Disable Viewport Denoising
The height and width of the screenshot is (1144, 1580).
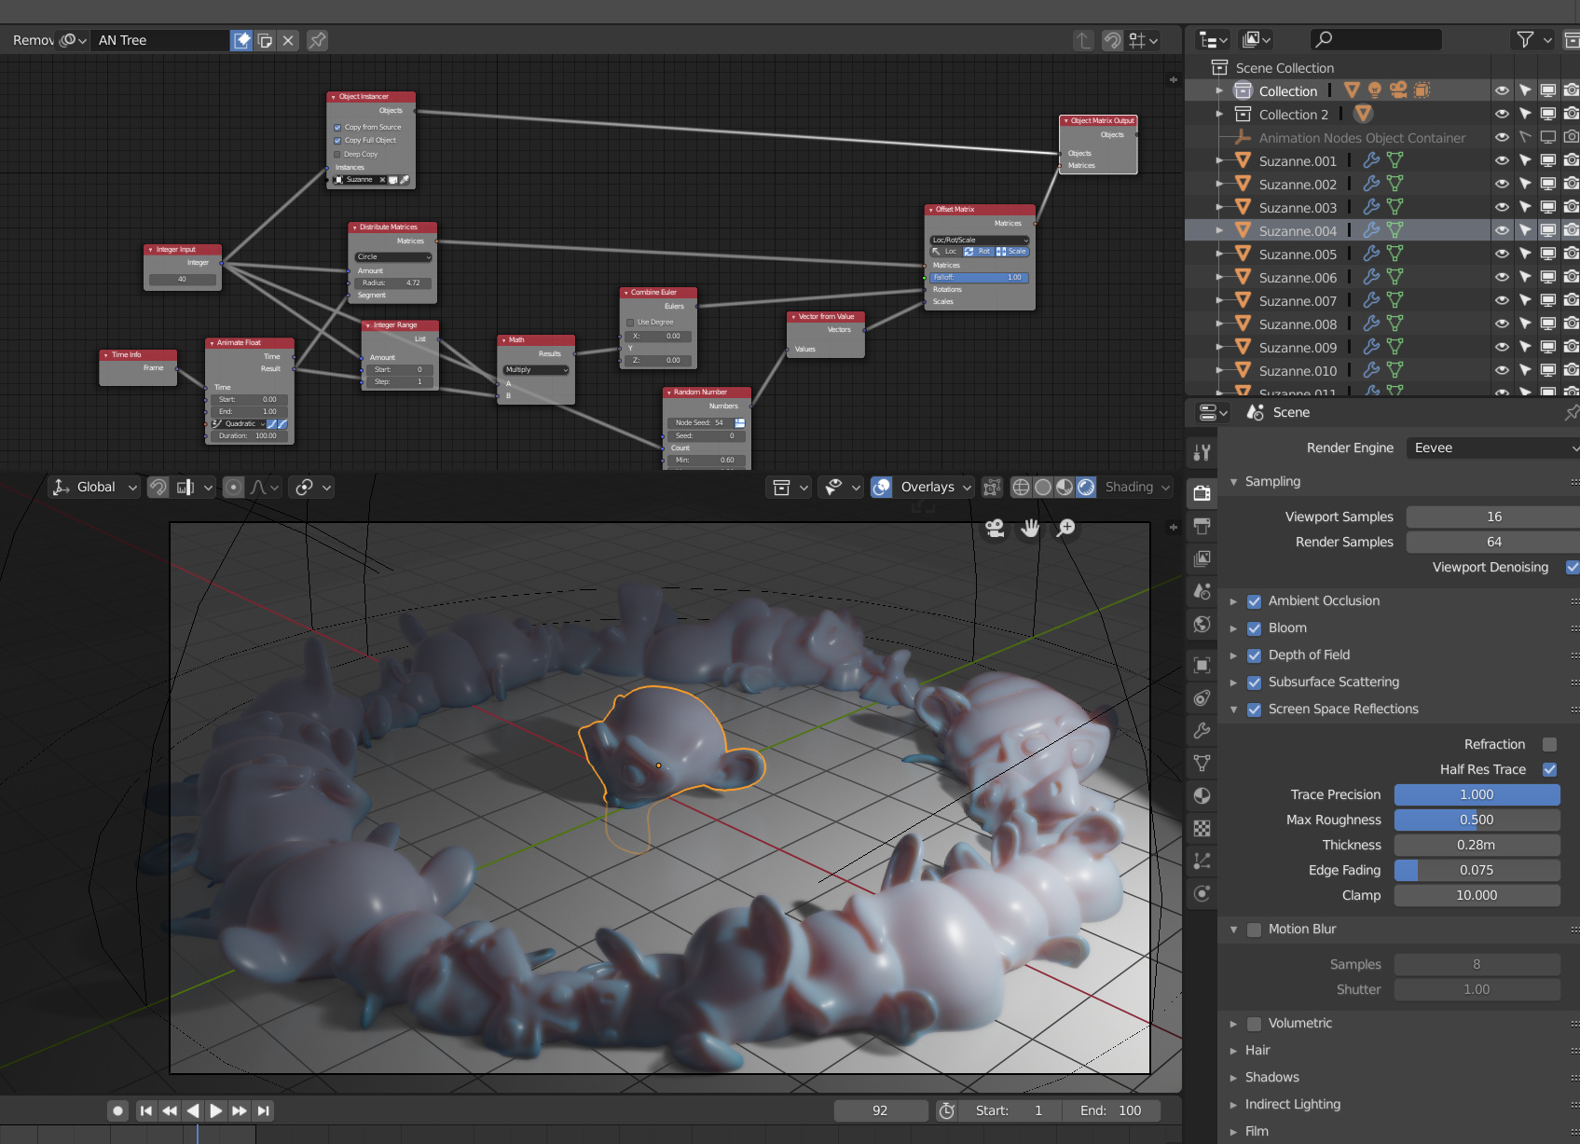1572,567
